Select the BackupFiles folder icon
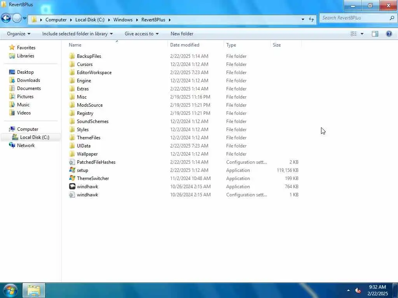The width and height of the screenshot is (398, 298). click(x=72, y=56)
